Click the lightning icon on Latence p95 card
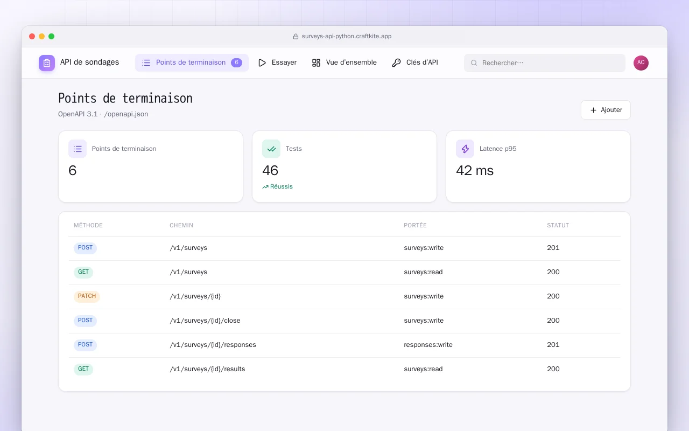Screen dimensions: 689x431 pos(465,149)
